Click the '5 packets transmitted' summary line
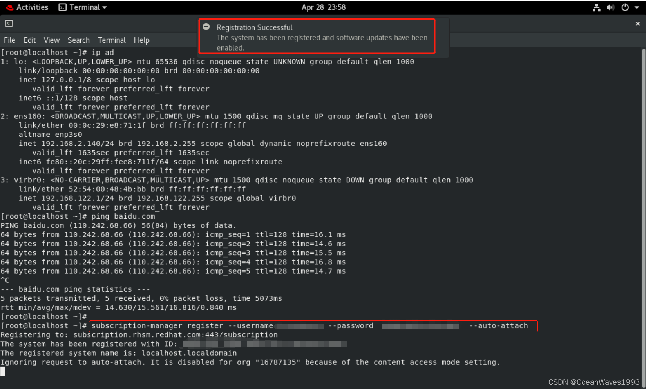This screenshot has height=389, width=646. click(141, 299)
